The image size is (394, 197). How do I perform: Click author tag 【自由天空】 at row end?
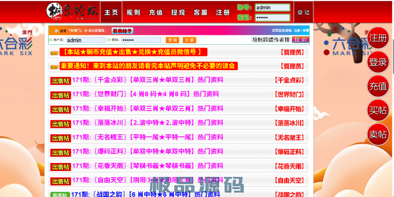tap(289, 180)
